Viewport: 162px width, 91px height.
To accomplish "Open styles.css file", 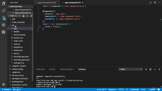I will [x=18, y=50].
